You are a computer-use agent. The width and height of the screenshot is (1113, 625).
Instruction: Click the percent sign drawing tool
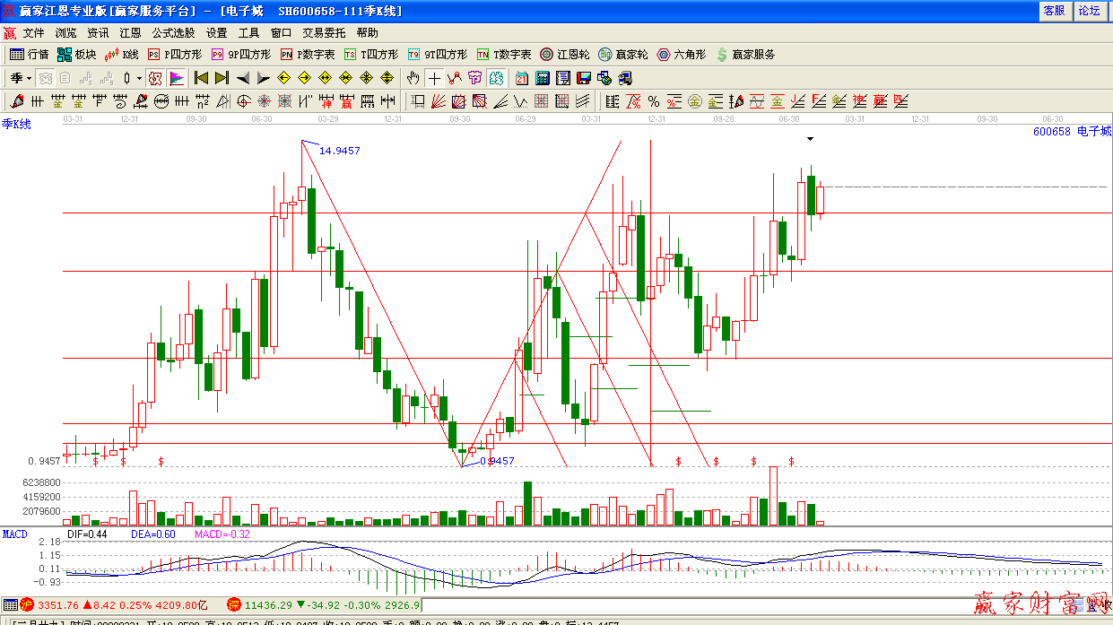(654, 101)
